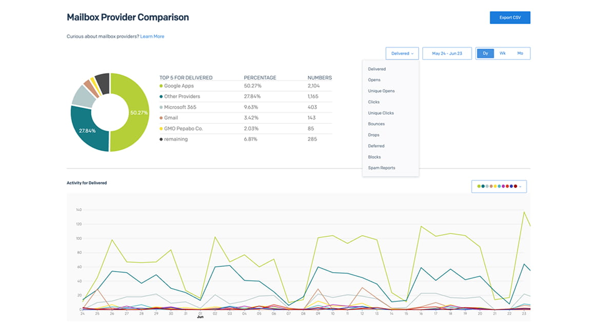Switch to the Mo monthly view
This screenshot has width=595, height=328.
click(x=520, y=53)
